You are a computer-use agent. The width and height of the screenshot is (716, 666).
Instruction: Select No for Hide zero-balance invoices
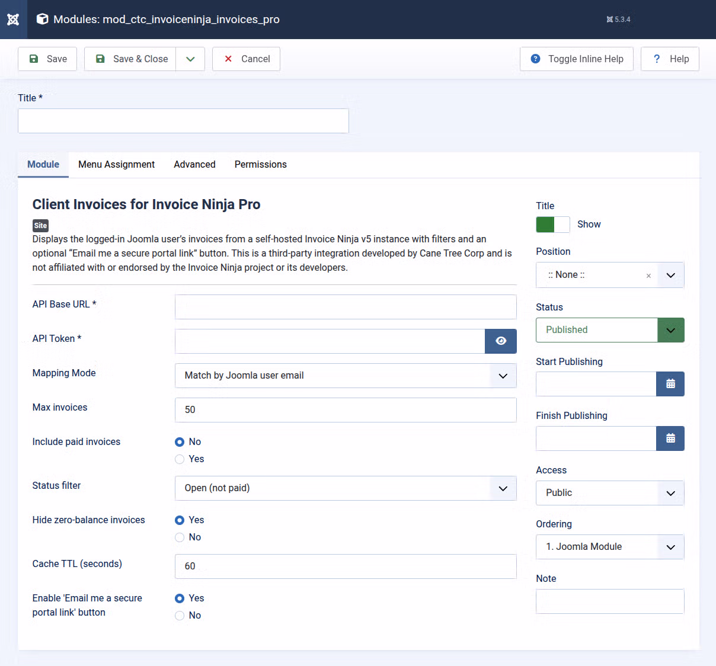coord(180,537)
